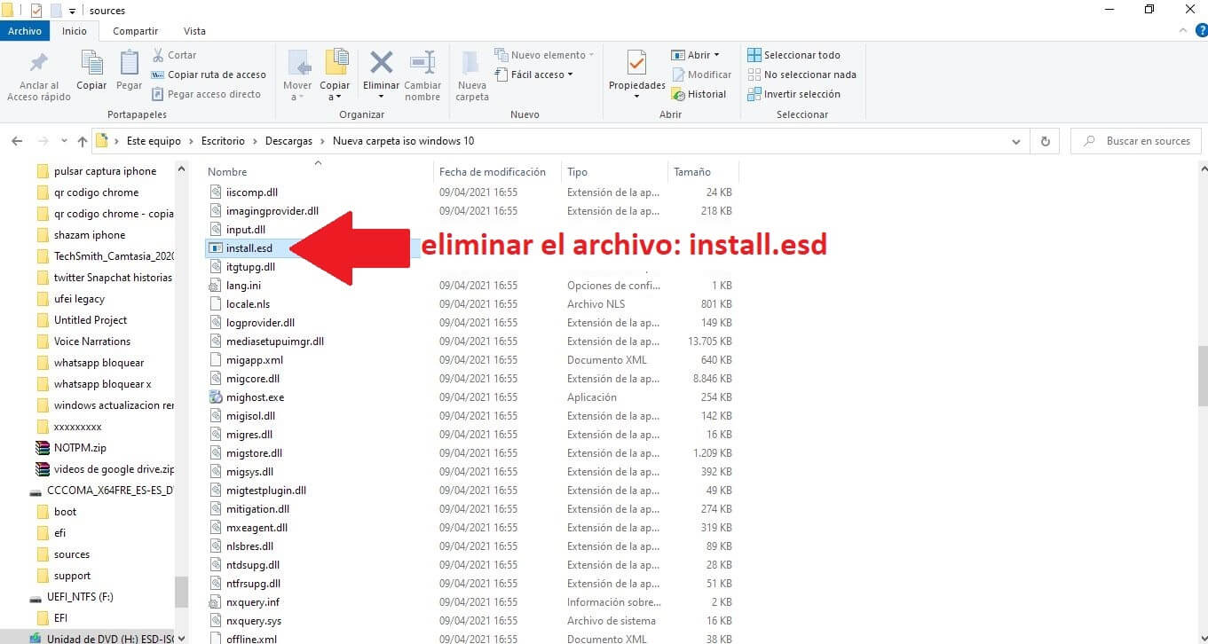Select the nxquery.inf file
The image size is (1208, 644).
point(253,602)
